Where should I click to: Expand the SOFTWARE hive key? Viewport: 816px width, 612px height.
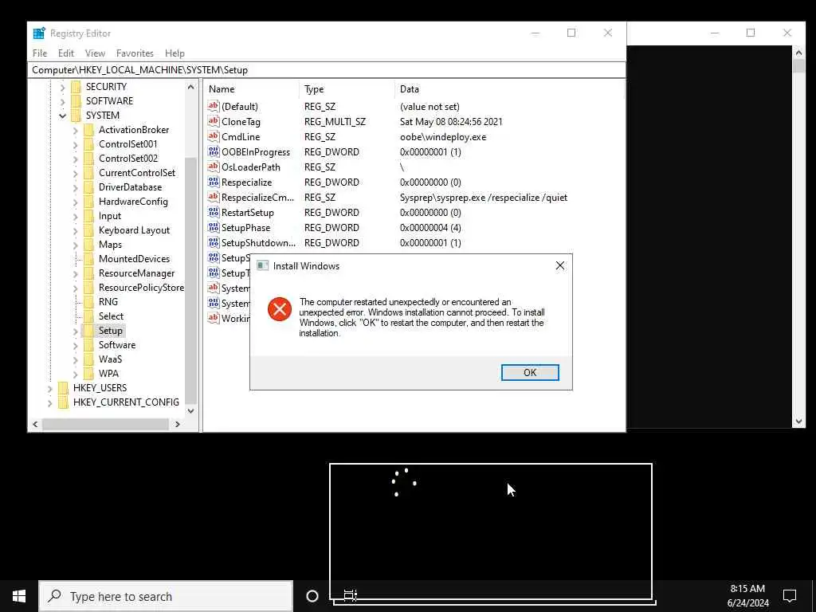[x=62, y=101]
